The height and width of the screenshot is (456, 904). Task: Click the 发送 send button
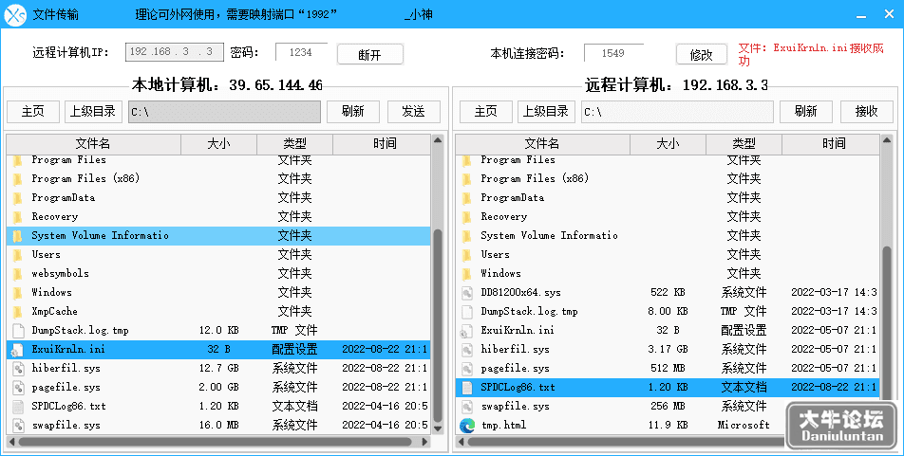413,112
